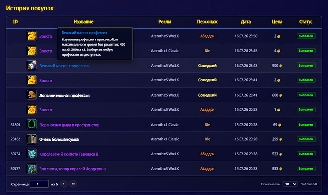Open Зов хаоса, топор королей Лордерона link
Image resolution: width=328 pixels, height=195 pixels.
click(72, 169)
